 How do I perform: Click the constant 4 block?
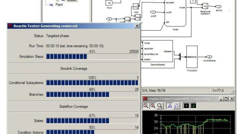[193, 1]
